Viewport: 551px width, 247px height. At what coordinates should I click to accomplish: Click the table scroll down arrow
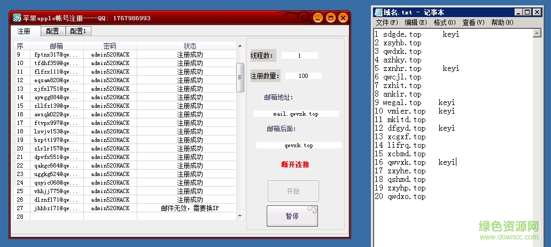[x=240, y=216]
